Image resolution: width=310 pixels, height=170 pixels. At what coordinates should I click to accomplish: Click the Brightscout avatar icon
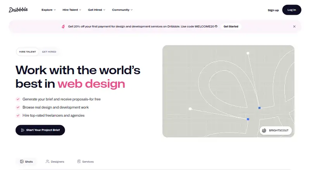coord(264,130)
